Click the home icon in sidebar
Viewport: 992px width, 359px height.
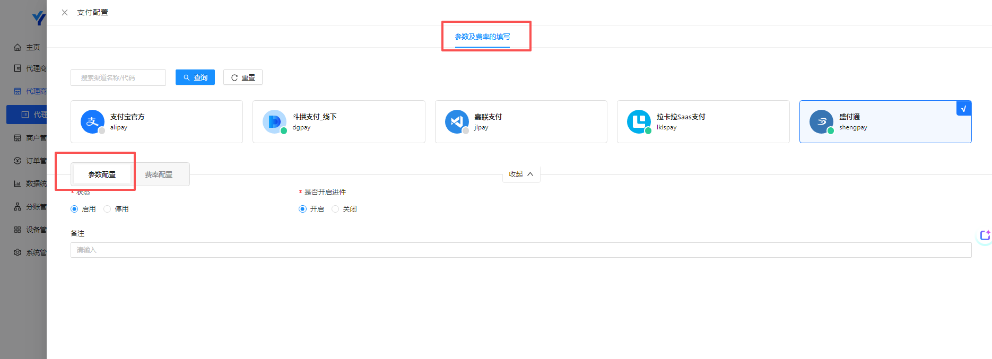click(x=18, y=47)
